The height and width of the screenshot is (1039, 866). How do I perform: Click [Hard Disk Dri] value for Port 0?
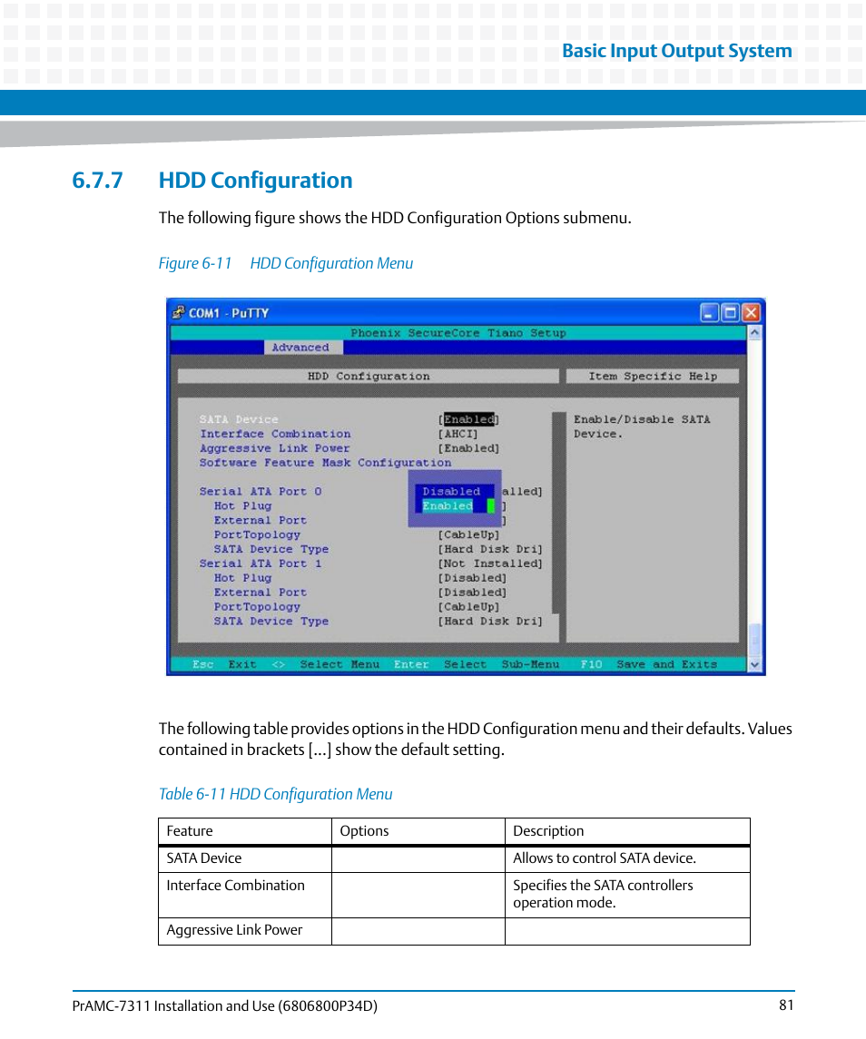[490, 549]
